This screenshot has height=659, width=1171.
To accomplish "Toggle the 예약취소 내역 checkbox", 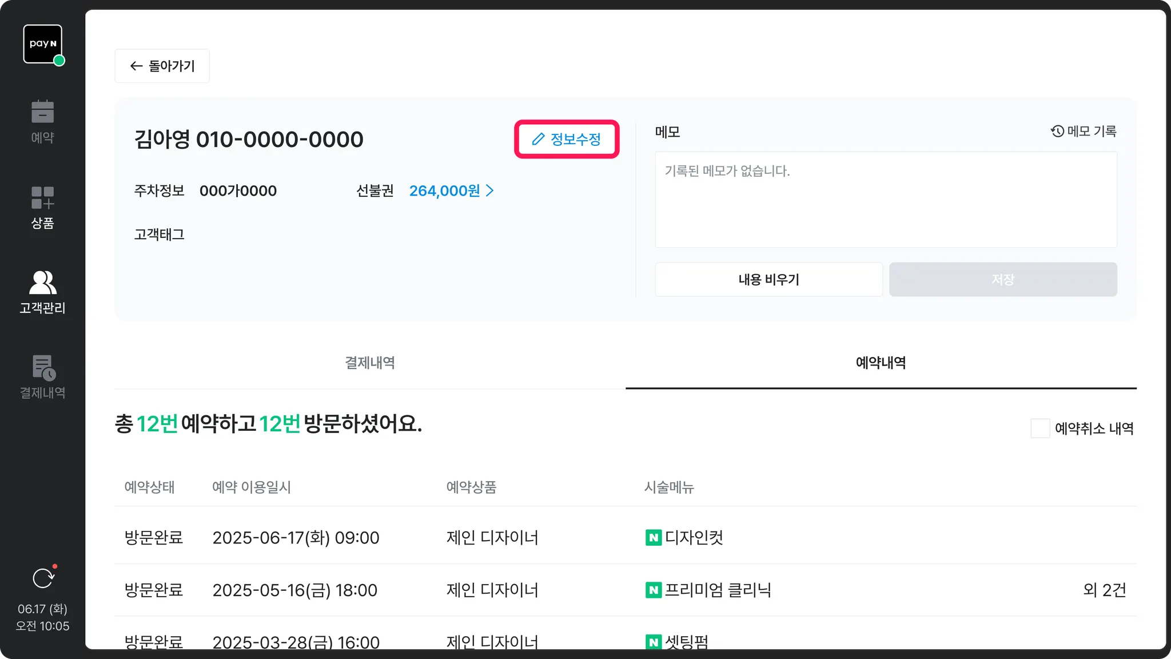I will point(1040,428).
